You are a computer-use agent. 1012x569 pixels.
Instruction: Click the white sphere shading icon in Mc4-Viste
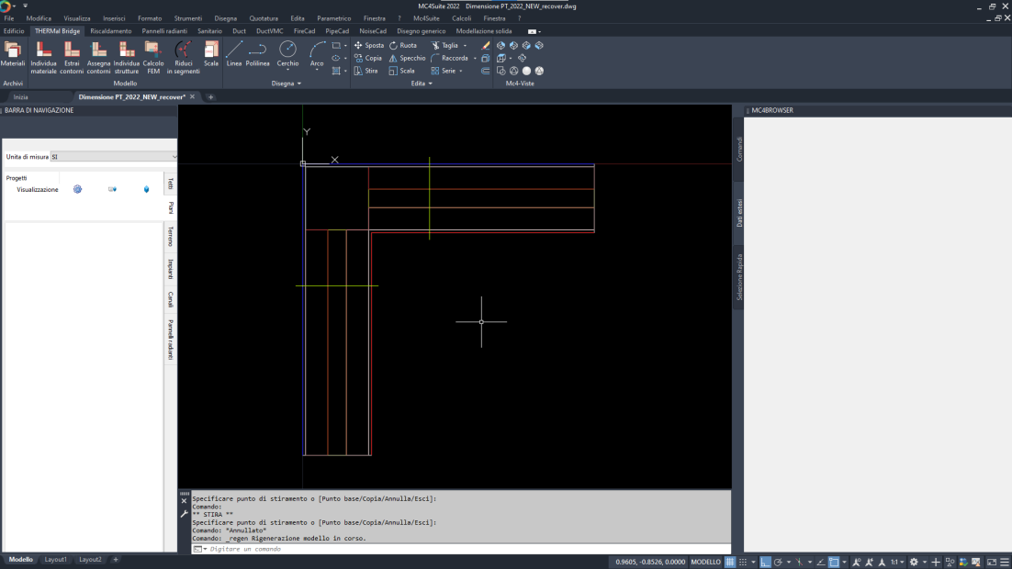[x=526, y=71]
